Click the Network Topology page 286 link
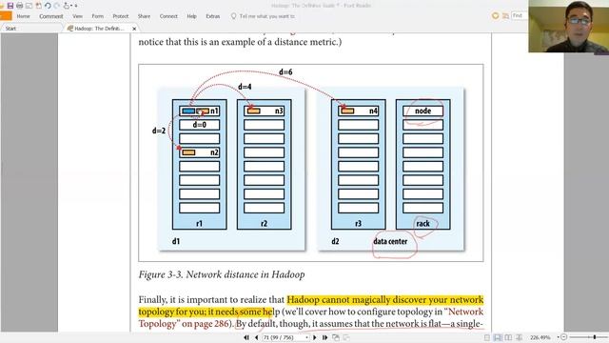609x343 pixels. pos(311,317)
